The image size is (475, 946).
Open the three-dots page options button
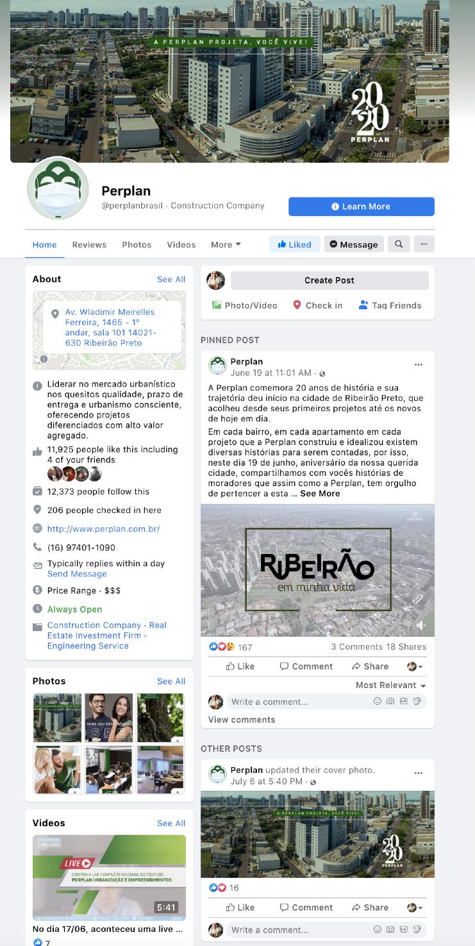coord(424,244)
